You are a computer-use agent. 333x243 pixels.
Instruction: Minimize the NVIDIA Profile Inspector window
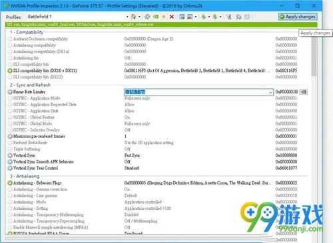point(282,5)
